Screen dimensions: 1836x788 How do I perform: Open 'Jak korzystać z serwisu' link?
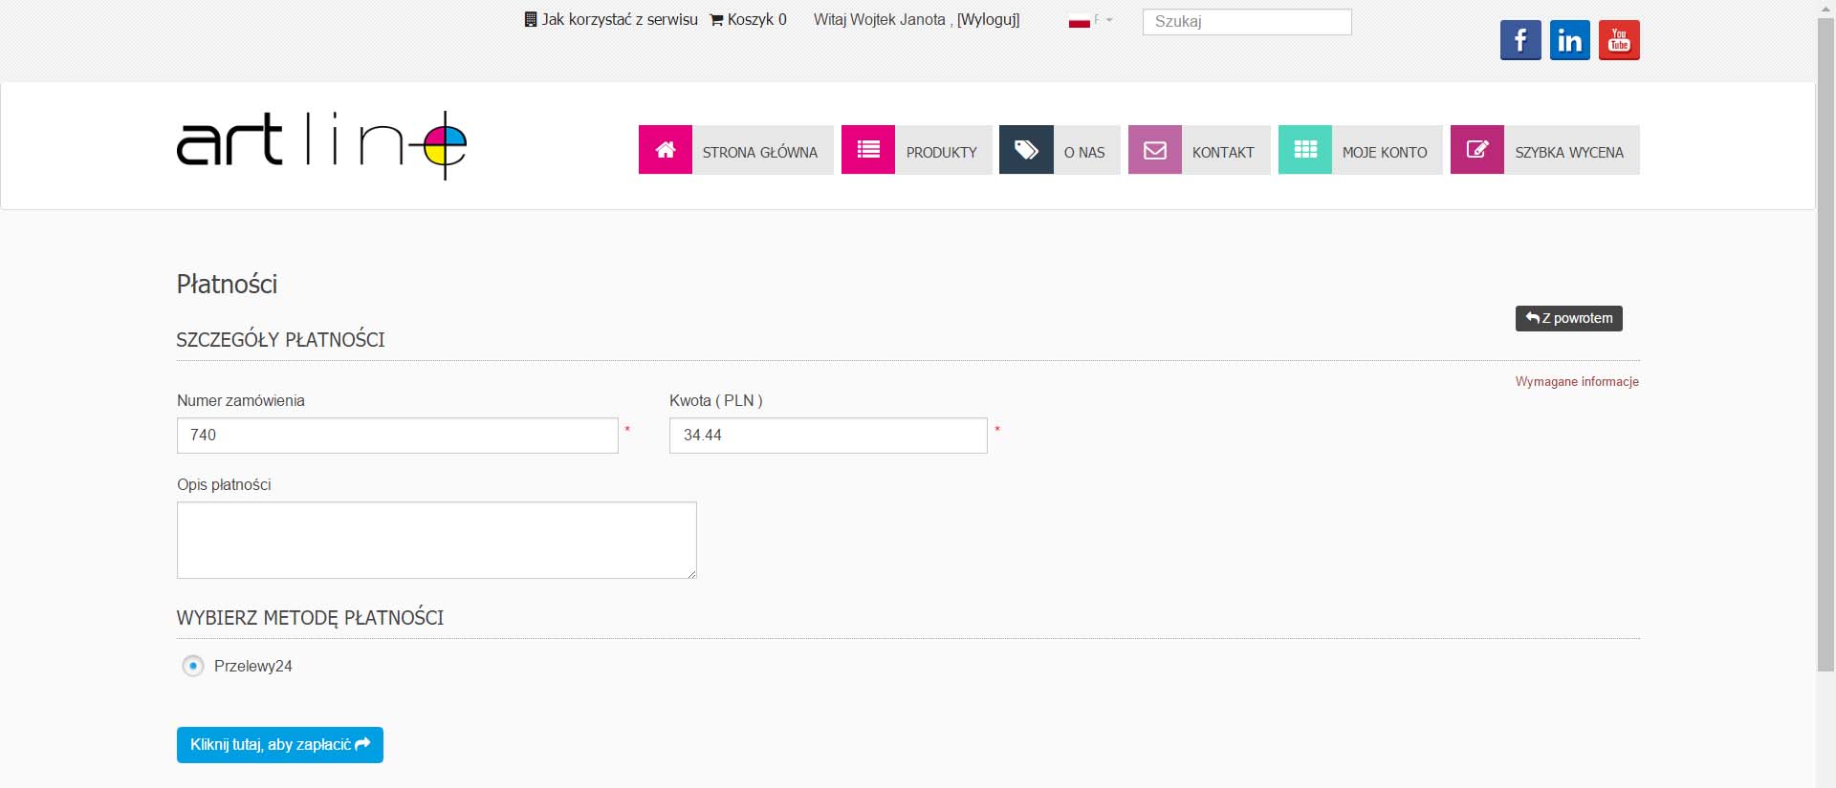(x=612, y=19)
